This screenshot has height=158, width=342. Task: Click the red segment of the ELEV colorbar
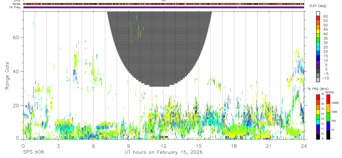coord(318,18)
